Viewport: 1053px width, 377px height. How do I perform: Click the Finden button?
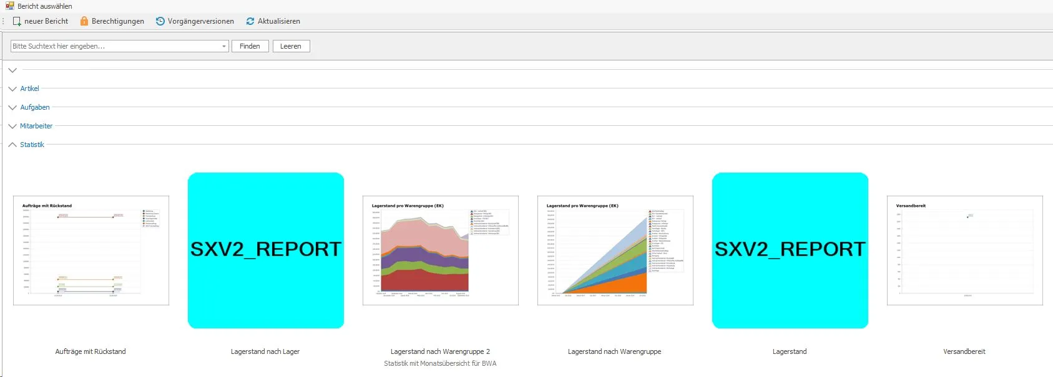tap(250, 46)
